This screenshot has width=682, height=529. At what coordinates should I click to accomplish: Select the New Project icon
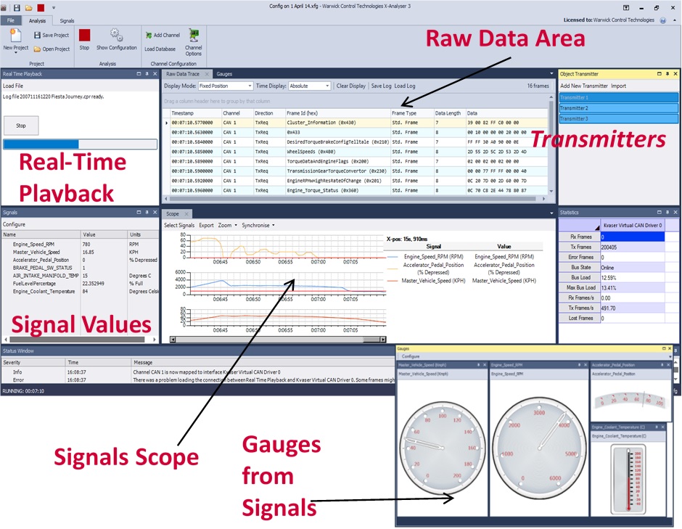(15, 36)
